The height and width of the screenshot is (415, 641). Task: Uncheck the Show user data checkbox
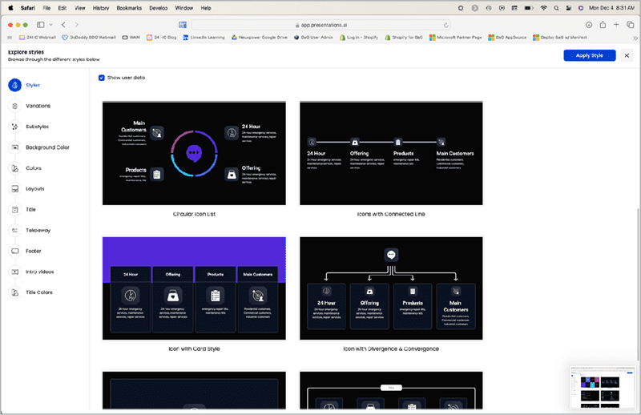102,78
